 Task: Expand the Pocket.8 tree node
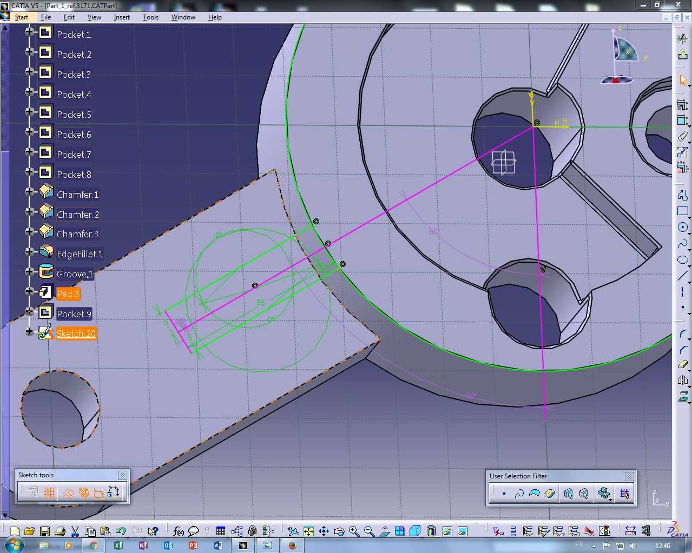(x=30, y=171)
